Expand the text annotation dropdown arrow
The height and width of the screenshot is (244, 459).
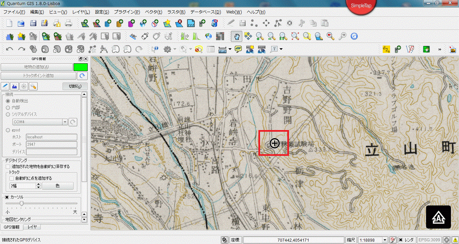281,49
